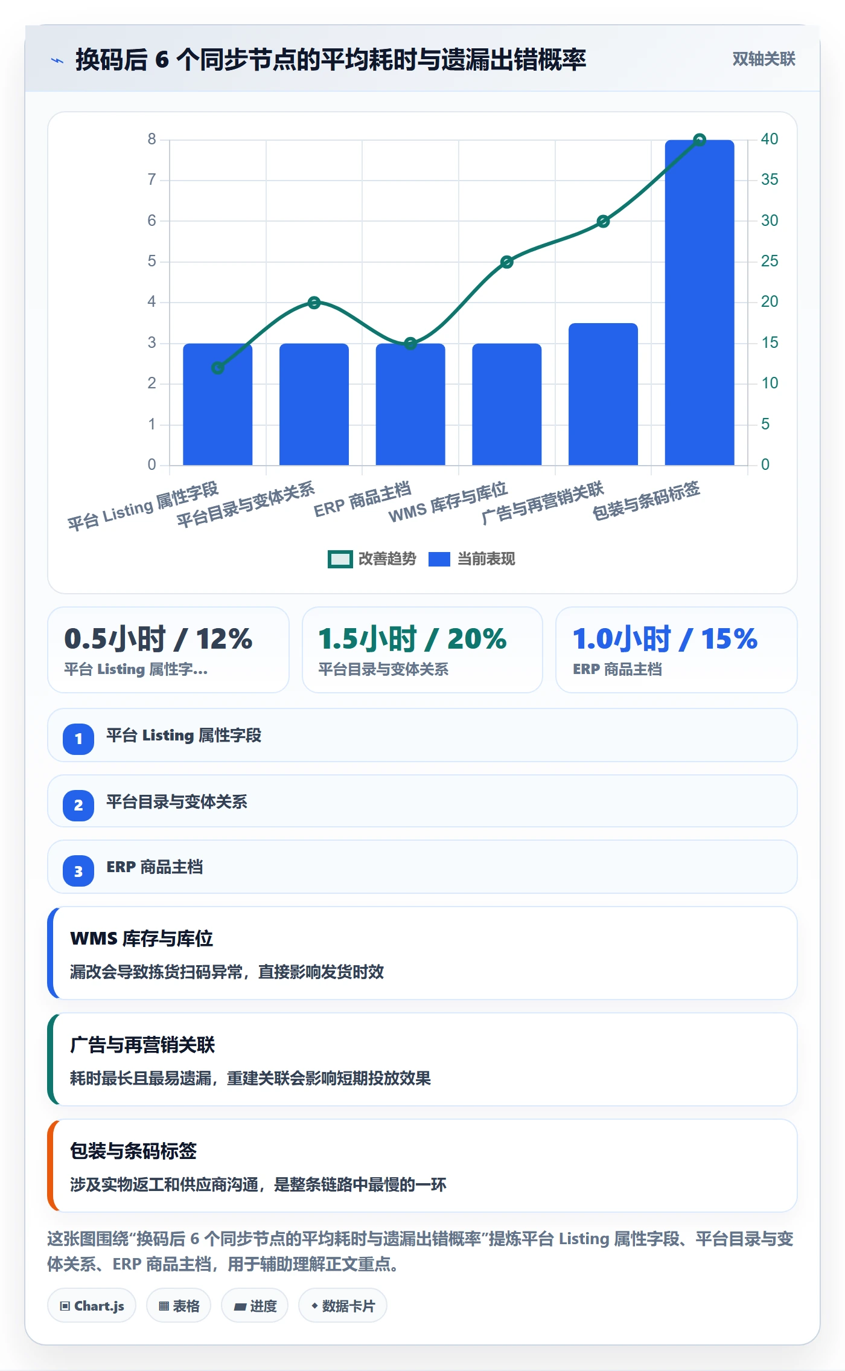Toggle 改善趋势 legend swatch

[x=340, y=559]
